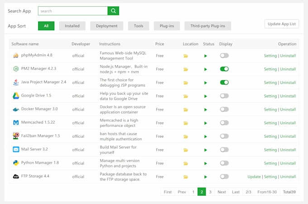Click the Java Project Manager 2.4 name
Screen dimensions: 308x204
tap(43, 82)
